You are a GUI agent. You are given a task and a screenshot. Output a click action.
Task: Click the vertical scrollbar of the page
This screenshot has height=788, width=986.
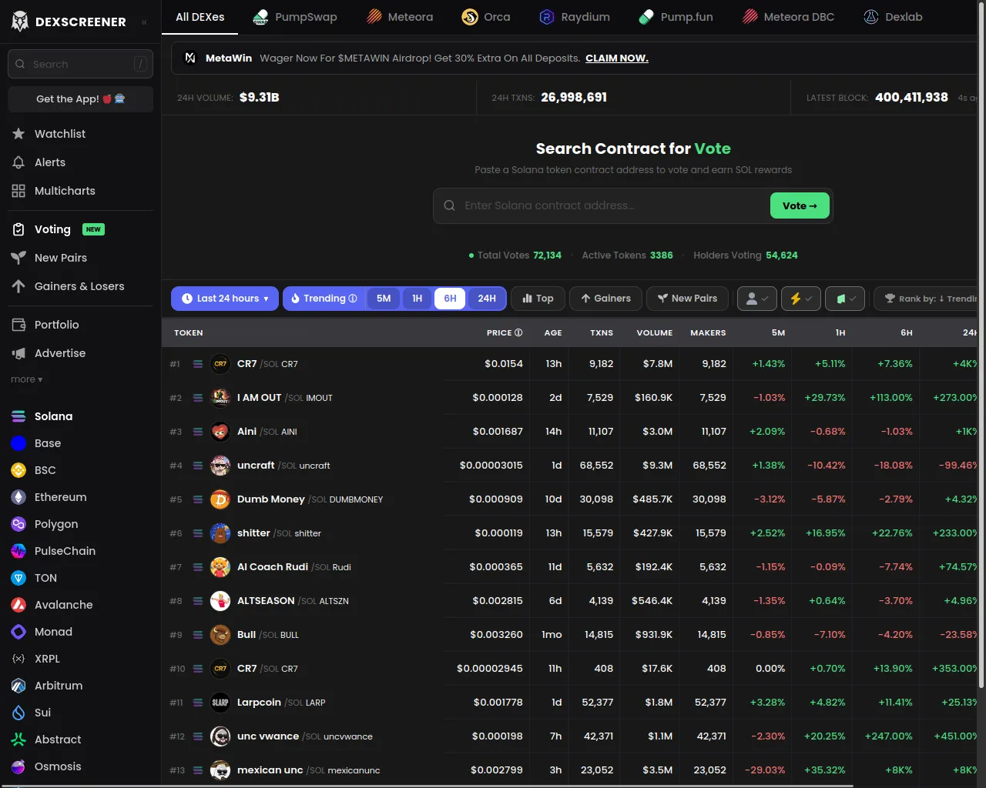point(981,346)
